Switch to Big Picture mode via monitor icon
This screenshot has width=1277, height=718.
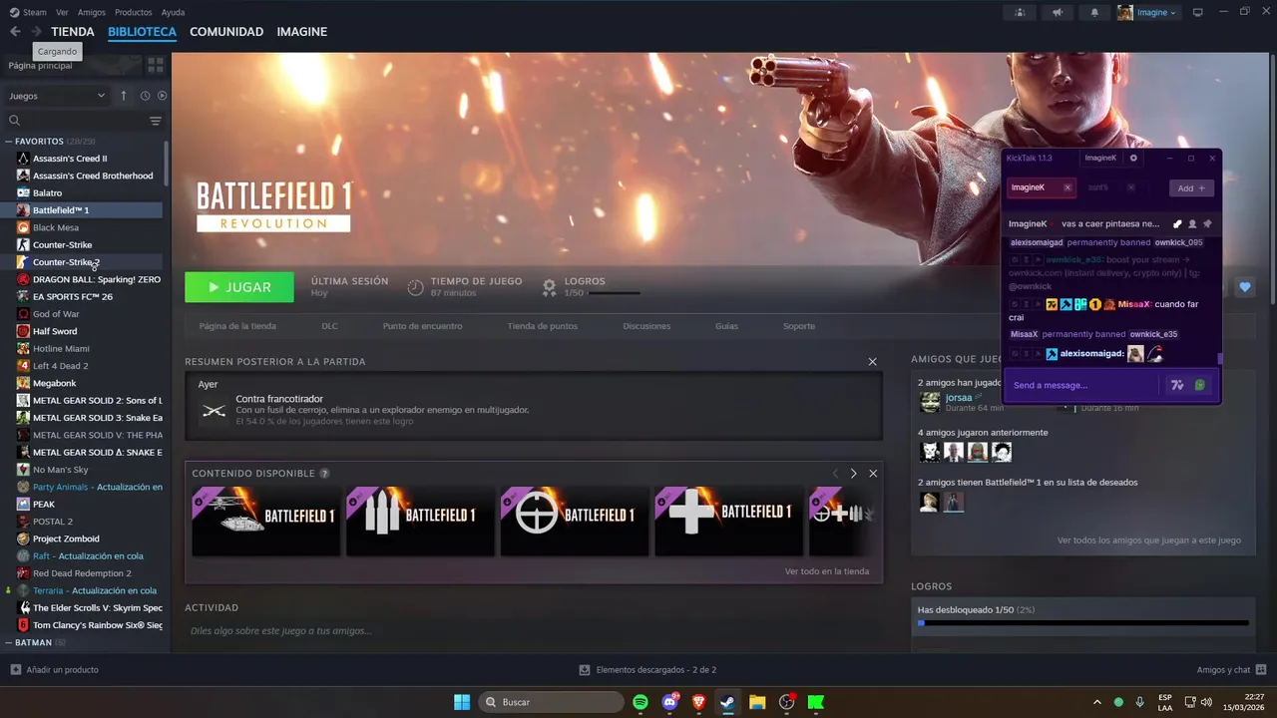coord(1198,13)
